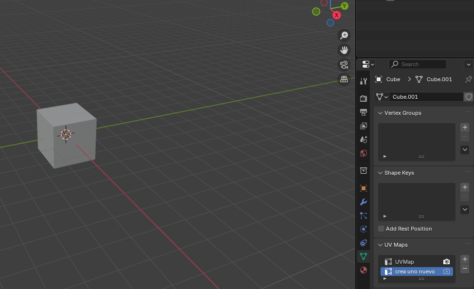This screenshot has height=289, width=474.
Task: Expand the Shape Keys list filter triangle
Action: 385,216
